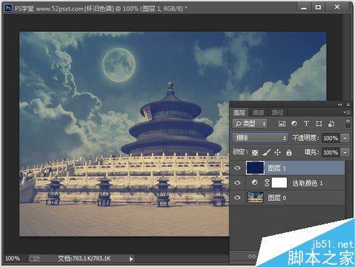Open the blending mode dropdown showing 排除
This screenshot has width=355, height=267.
(x=260, y=138)
